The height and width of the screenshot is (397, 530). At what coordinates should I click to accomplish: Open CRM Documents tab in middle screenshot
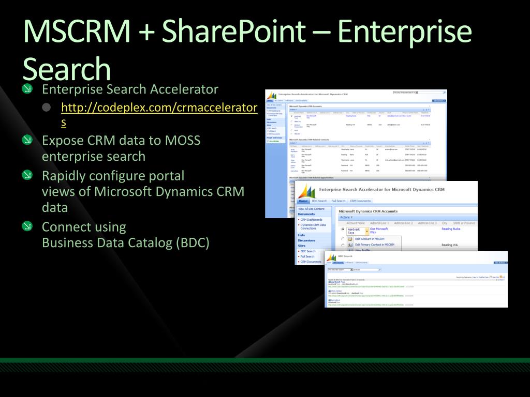pos(360,201)
